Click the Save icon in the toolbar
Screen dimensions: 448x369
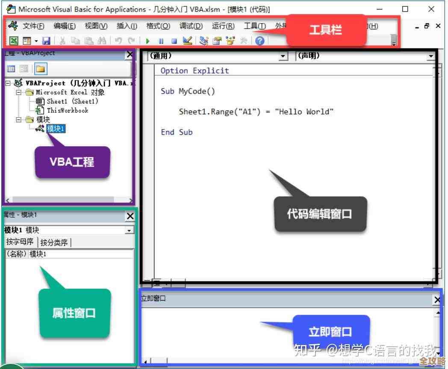(46, 41)
